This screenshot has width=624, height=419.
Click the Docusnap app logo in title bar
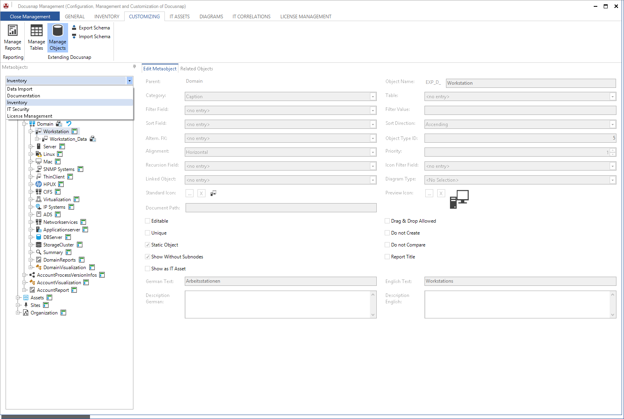pyautogui.click(x=6, y=6)
